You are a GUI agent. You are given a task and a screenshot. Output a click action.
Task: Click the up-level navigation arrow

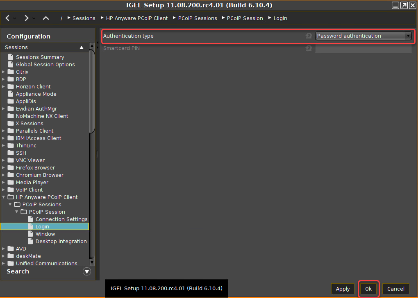46,18
